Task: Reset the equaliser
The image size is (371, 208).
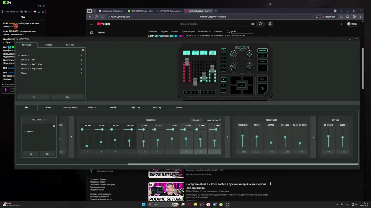Action: tap(196, 120)
